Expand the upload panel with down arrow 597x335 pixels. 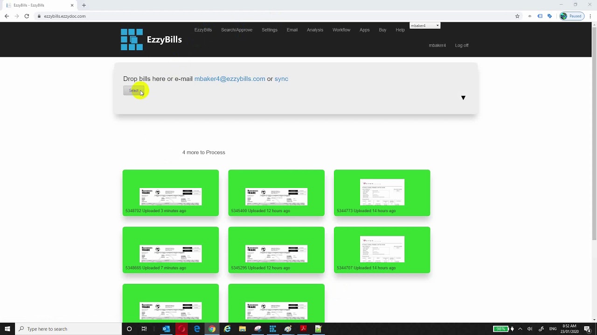coord(463,98)
